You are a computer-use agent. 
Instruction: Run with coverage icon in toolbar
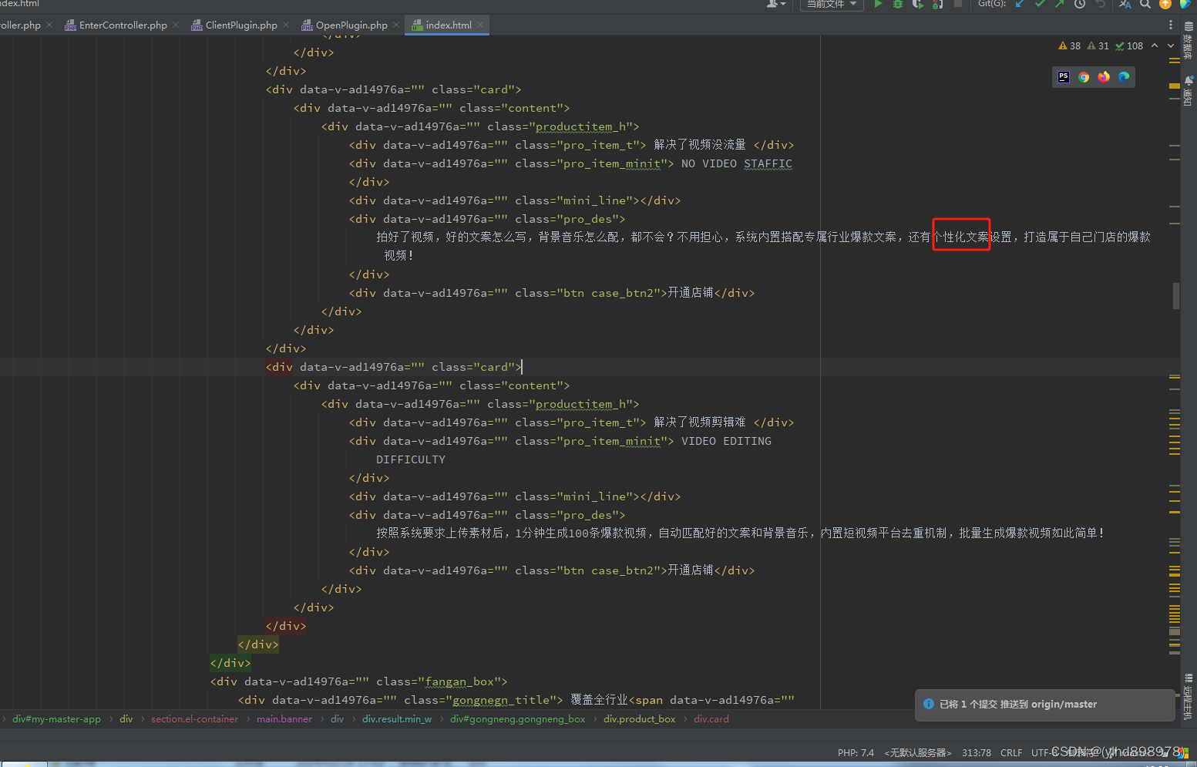point(917,4)
